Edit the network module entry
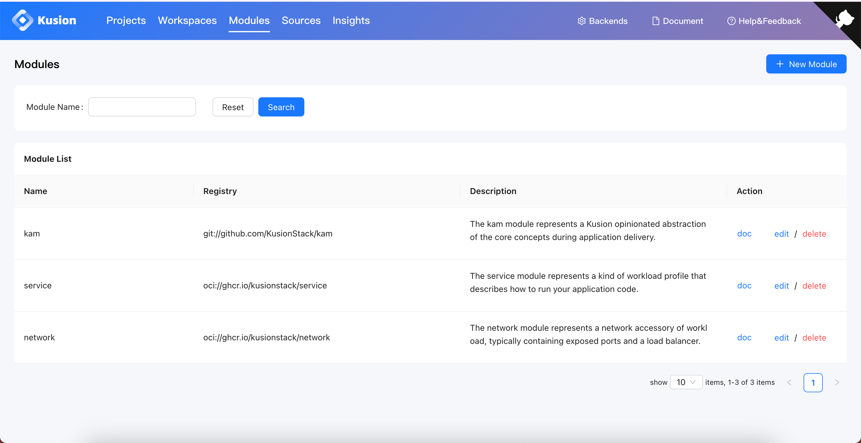 tap(781, 337)
